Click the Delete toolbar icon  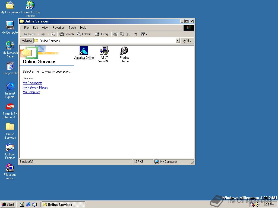click(128, 34)
